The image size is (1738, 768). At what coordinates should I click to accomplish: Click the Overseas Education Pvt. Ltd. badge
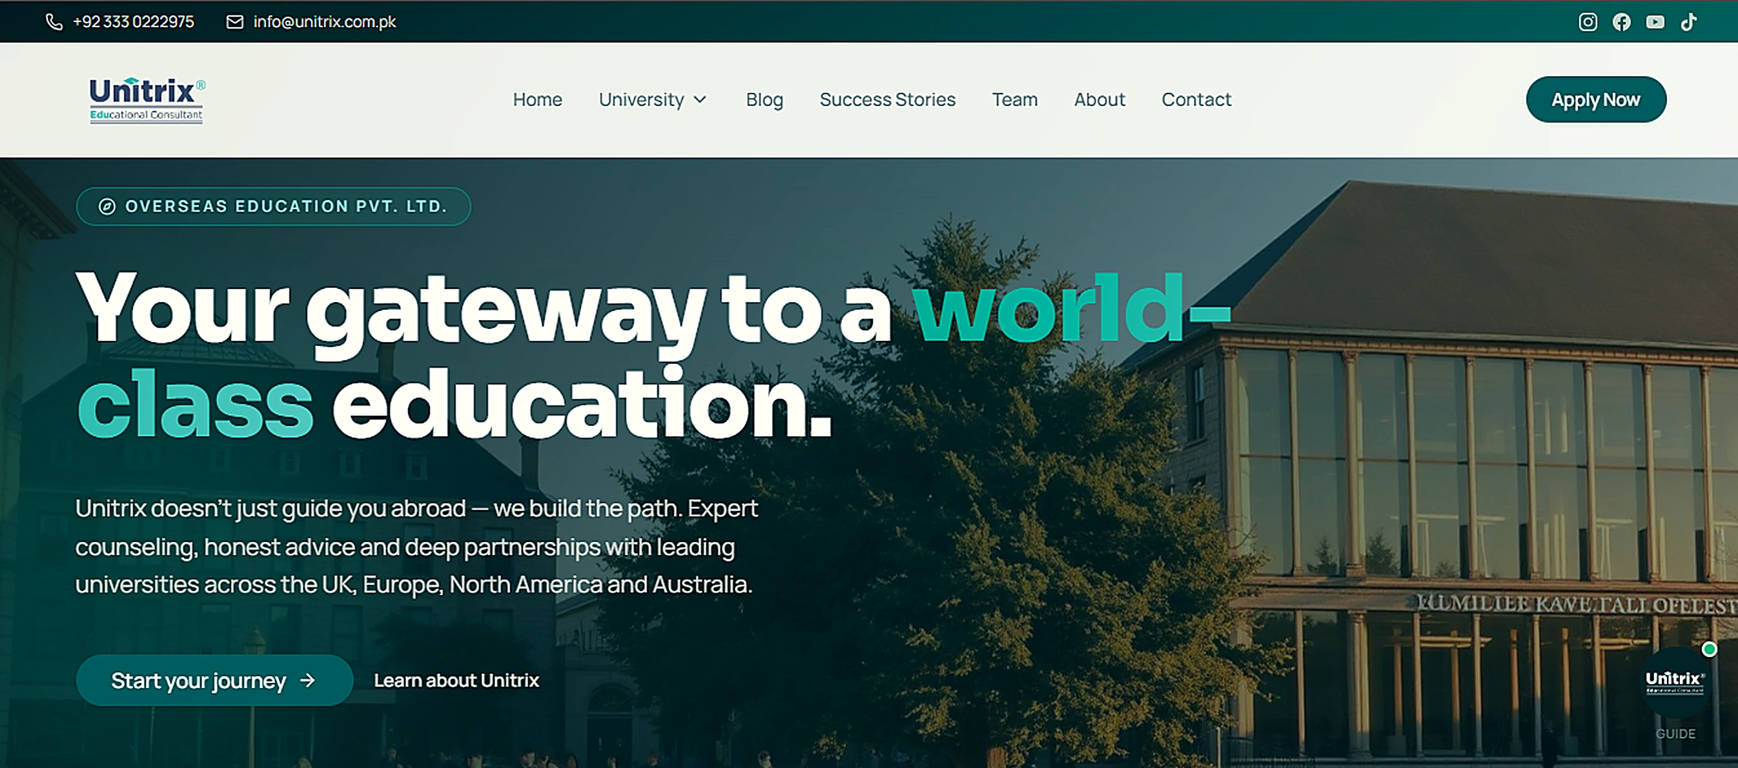click(x=273, y=207)
